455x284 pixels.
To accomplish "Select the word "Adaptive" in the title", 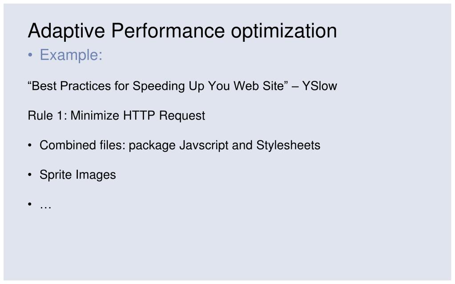I will 66,31.
